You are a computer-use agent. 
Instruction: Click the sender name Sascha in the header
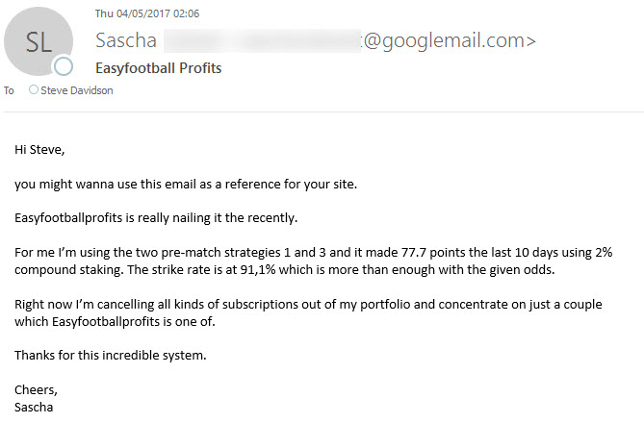point(125,40)
